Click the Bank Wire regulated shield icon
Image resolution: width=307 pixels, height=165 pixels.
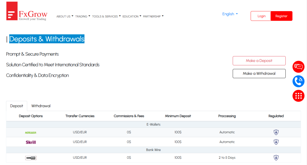[x=276, y=158]
